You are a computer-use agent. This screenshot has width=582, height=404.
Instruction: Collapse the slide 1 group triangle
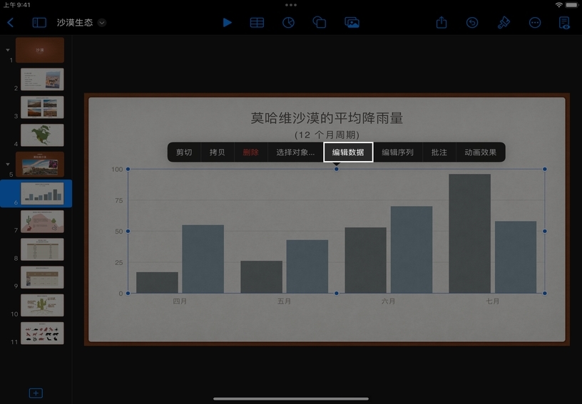pyautogui.click(x=8, y=51)
